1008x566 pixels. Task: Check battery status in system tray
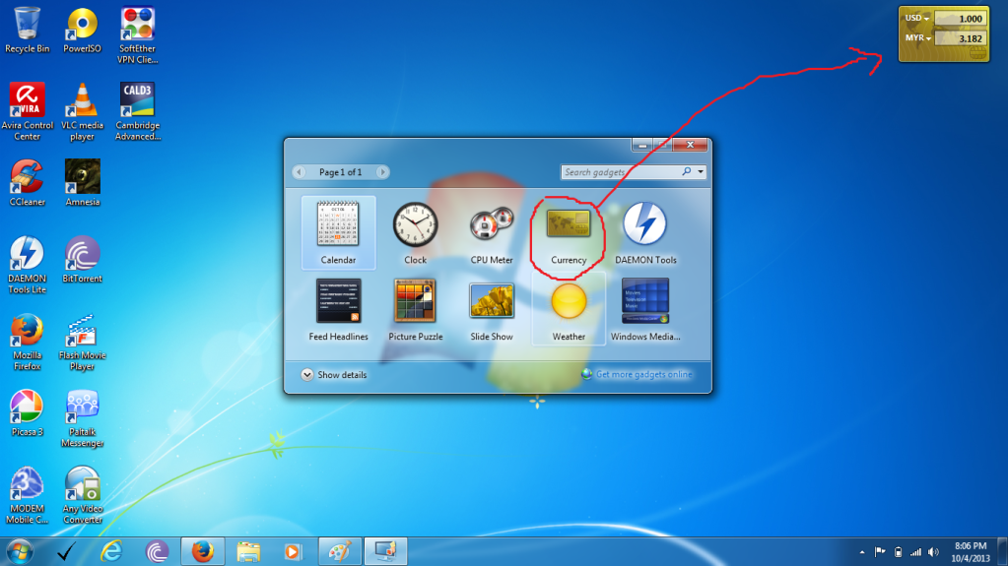tap(898, 552)
